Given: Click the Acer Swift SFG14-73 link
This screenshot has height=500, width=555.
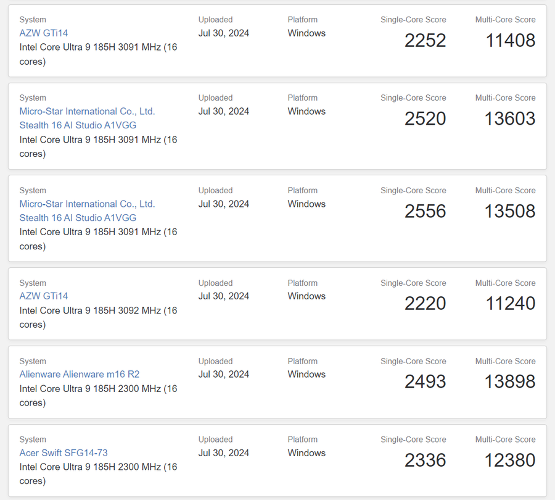Looking at the screenshot, I should tap(64, 453).
